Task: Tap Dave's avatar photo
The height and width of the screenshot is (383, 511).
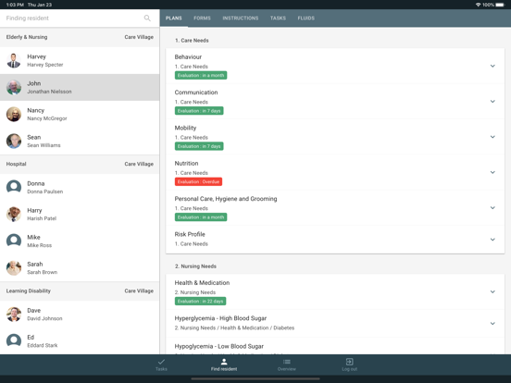Action: coord(14,315)
